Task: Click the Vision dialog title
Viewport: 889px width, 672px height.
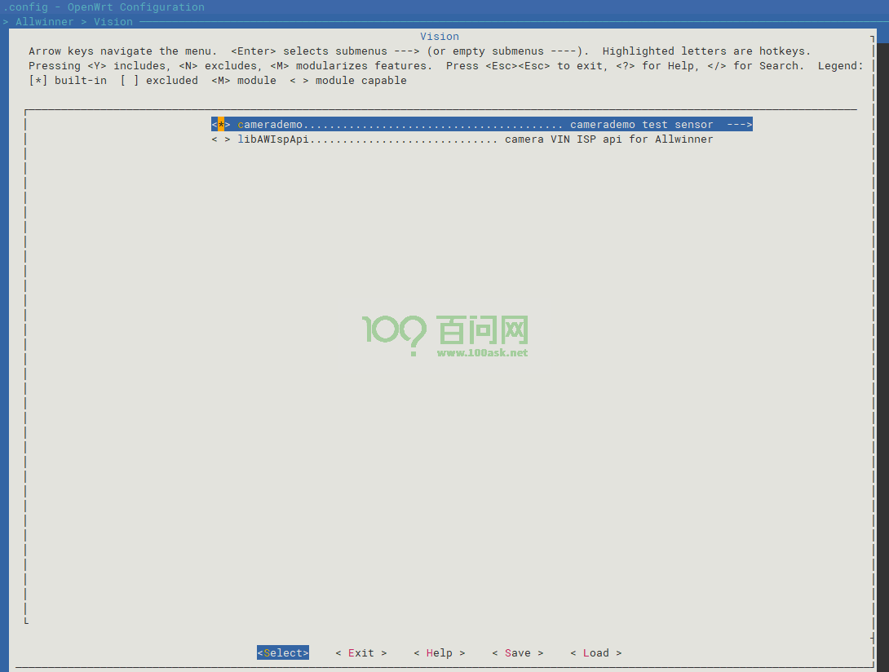Action: [440, 37]
